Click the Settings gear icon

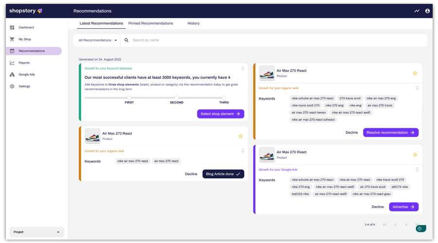(12, 86)
